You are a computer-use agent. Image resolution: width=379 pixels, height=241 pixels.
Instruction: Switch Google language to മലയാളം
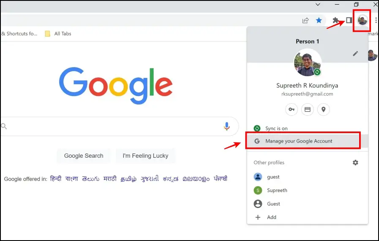click(x=196, y=178)
